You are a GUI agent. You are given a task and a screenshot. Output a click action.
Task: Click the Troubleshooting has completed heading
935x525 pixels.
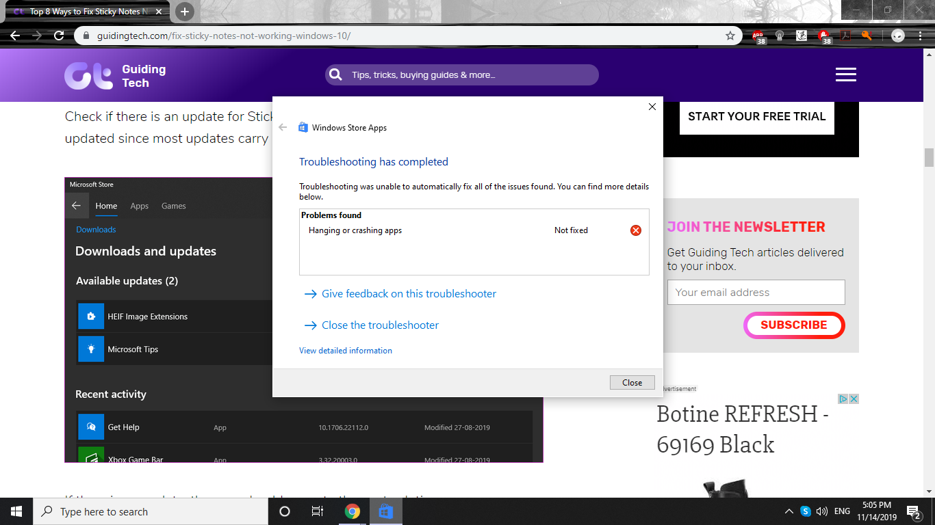tap(374, 162)
